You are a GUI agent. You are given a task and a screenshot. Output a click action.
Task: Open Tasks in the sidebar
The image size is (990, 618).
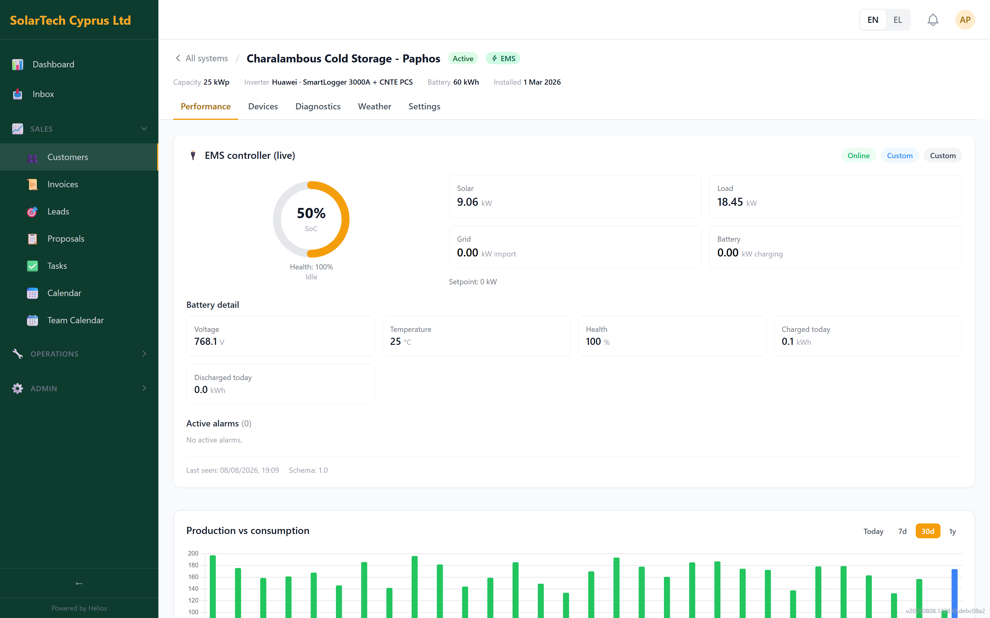pos(79,266)
